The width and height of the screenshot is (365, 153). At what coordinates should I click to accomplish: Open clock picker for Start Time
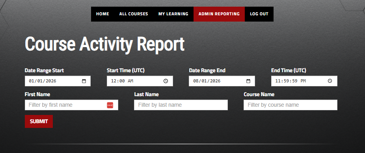pyautogui.click(x=166, y=81)
